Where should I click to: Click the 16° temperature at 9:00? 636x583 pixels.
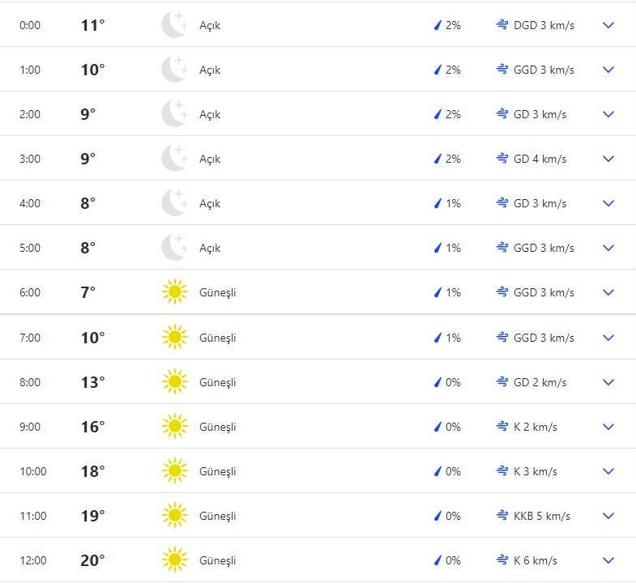[x=92, y=427]
